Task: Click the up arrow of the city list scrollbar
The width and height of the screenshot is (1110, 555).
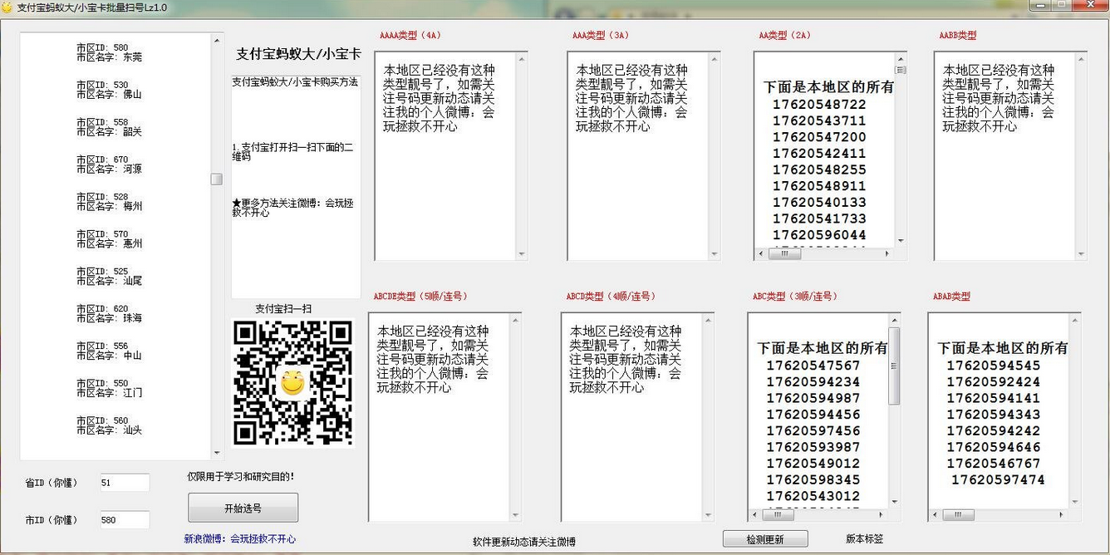Action: point(217,39)
